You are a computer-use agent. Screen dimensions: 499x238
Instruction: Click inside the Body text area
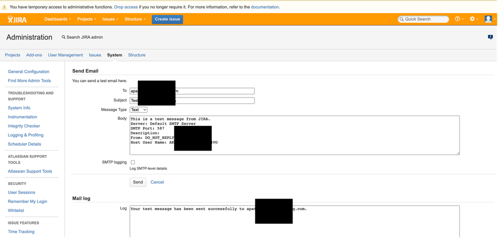pos(294,135)
